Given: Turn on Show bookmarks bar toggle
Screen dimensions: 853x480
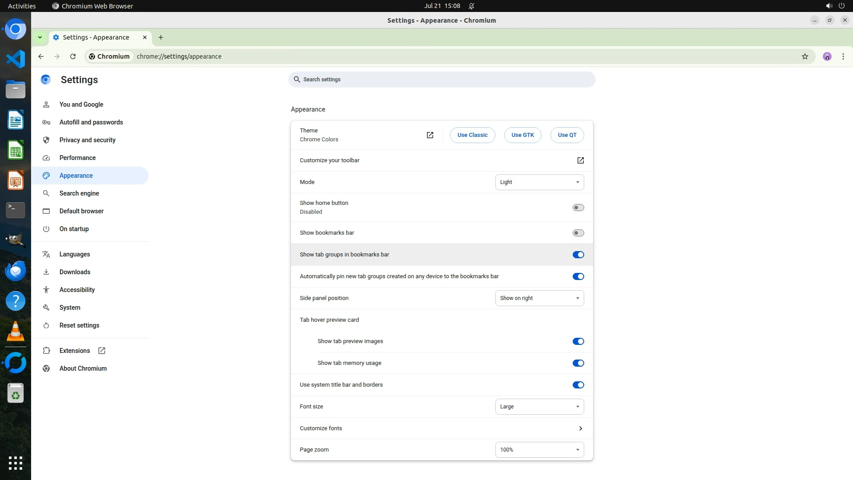Looking at the screenshot, I should click(578, 233).
